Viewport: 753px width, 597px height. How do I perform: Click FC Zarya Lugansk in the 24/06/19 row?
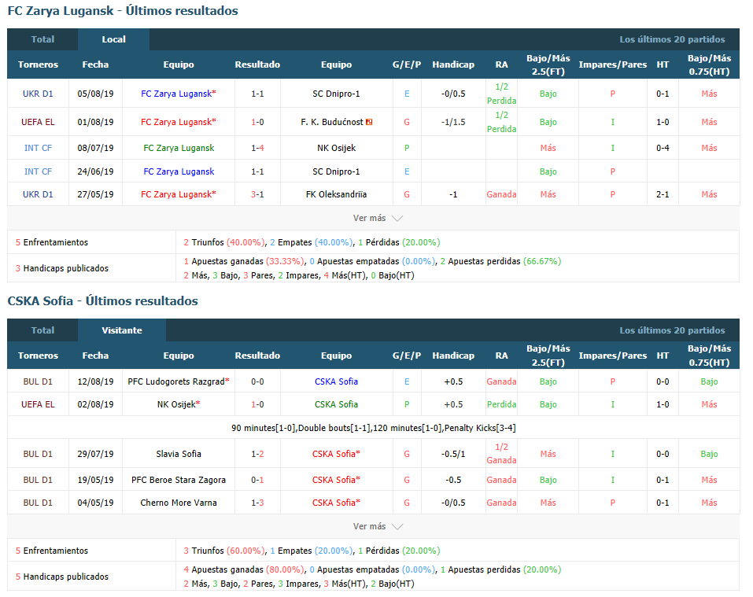[x=179, y=171]
